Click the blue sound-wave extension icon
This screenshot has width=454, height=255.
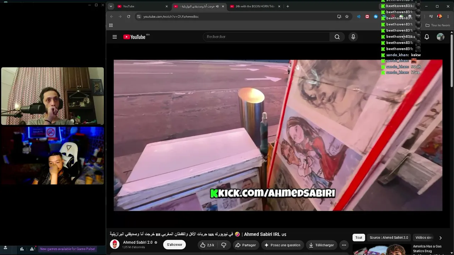tap(359, 16)
